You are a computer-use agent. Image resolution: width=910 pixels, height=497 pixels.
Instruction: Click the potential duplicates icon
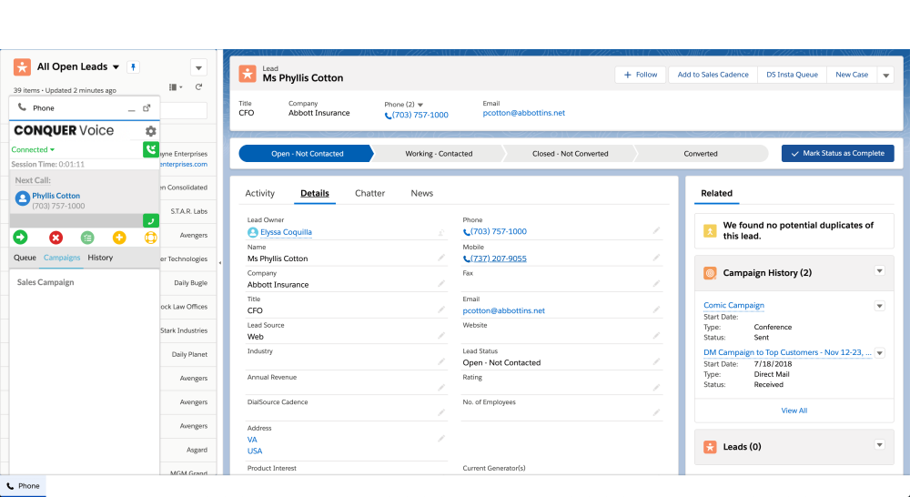(x=710, y=230)
